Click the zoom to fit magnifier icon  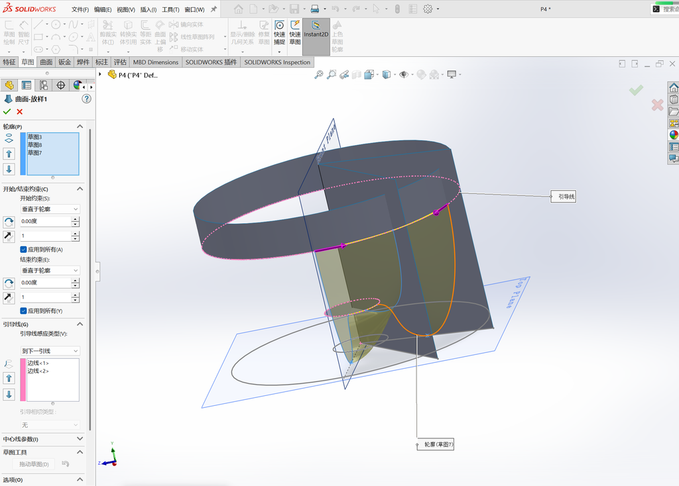point(319,75)
